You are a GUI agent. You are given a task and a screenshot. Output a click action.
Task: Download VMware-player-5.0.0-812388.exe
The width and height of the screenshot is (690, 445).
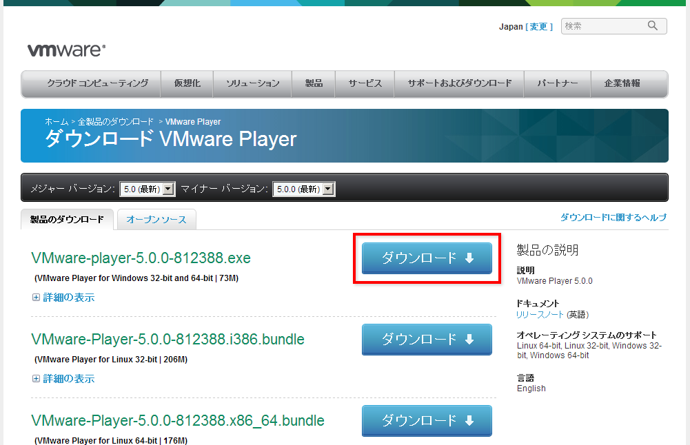(x=427, y=258)
